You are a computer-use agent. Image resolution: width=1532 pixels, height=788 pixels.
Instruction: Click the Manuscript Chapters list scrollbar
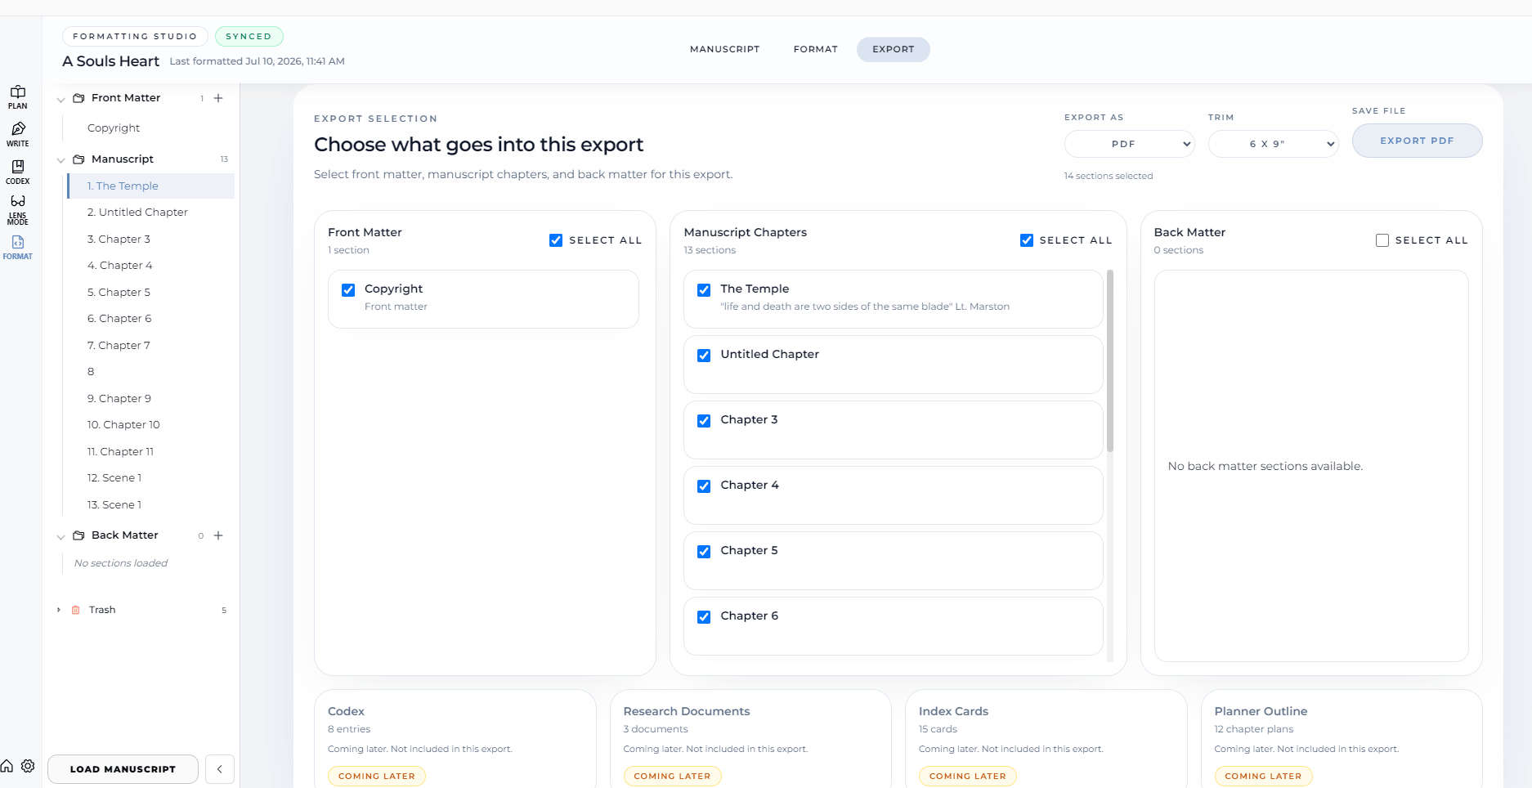click(x=1109, y=360)
